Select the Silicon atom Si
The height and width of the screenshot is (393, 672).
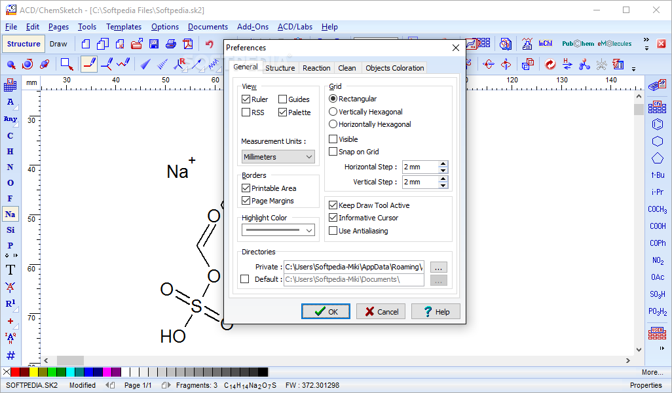pyautogui.click(x=10, y=230)
